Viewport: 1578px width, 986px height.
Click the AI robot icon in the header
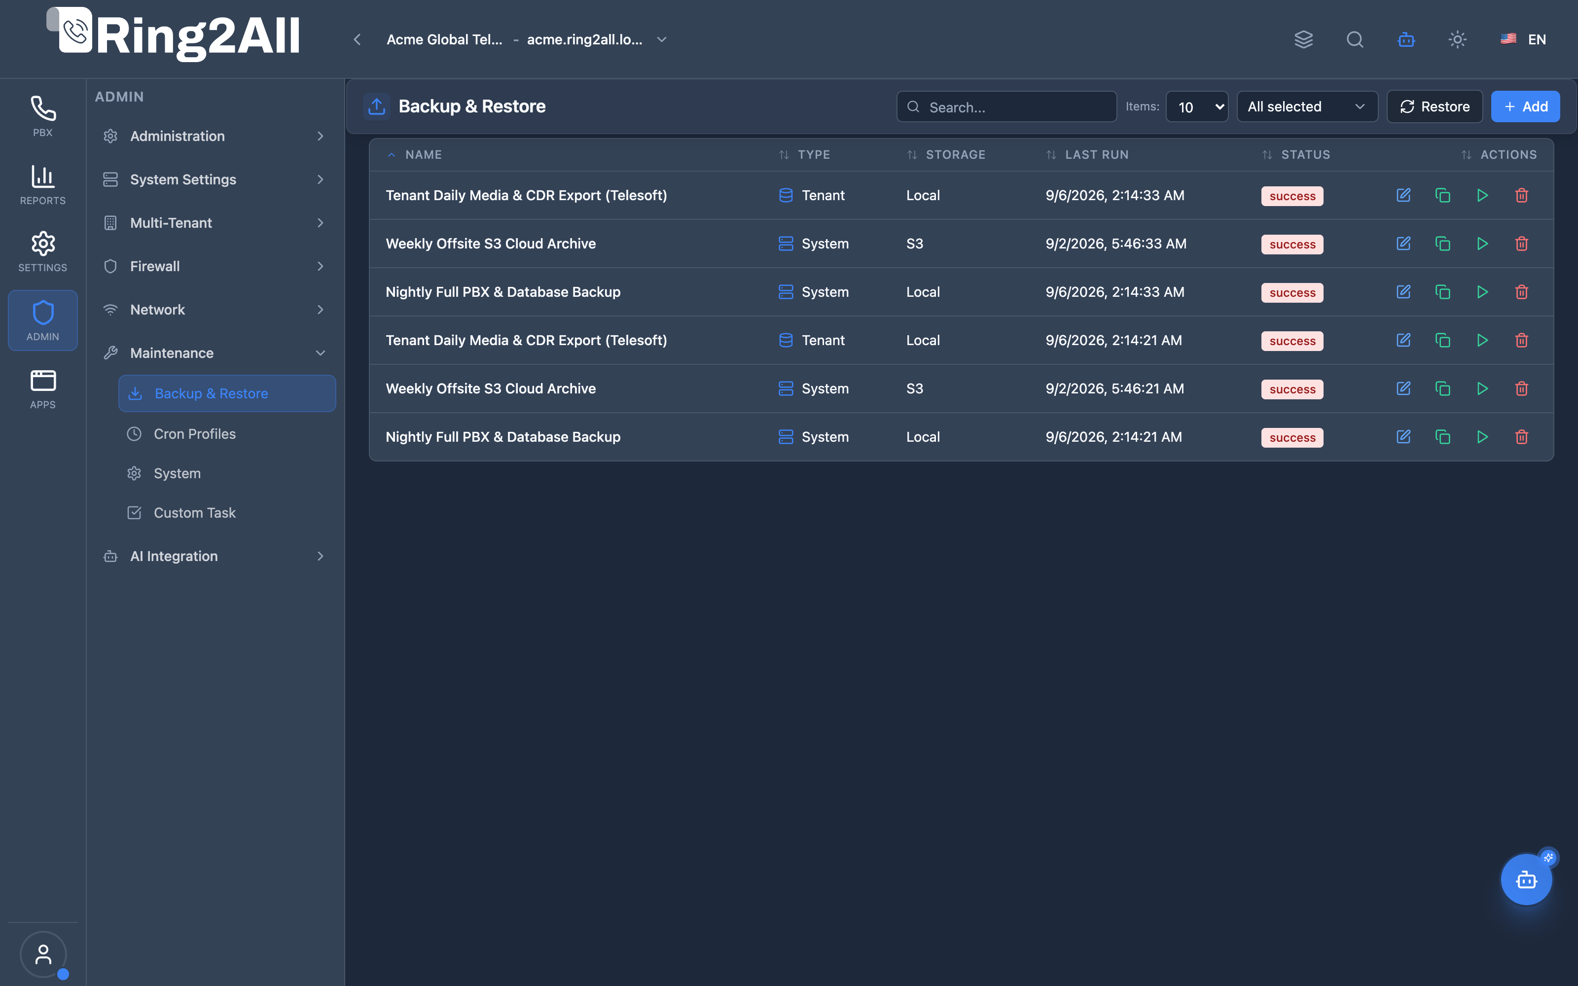click(x=1406, y=39)
